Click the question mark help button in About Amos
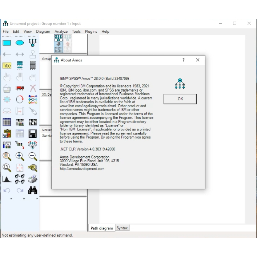257x257 pixels. 184,60
